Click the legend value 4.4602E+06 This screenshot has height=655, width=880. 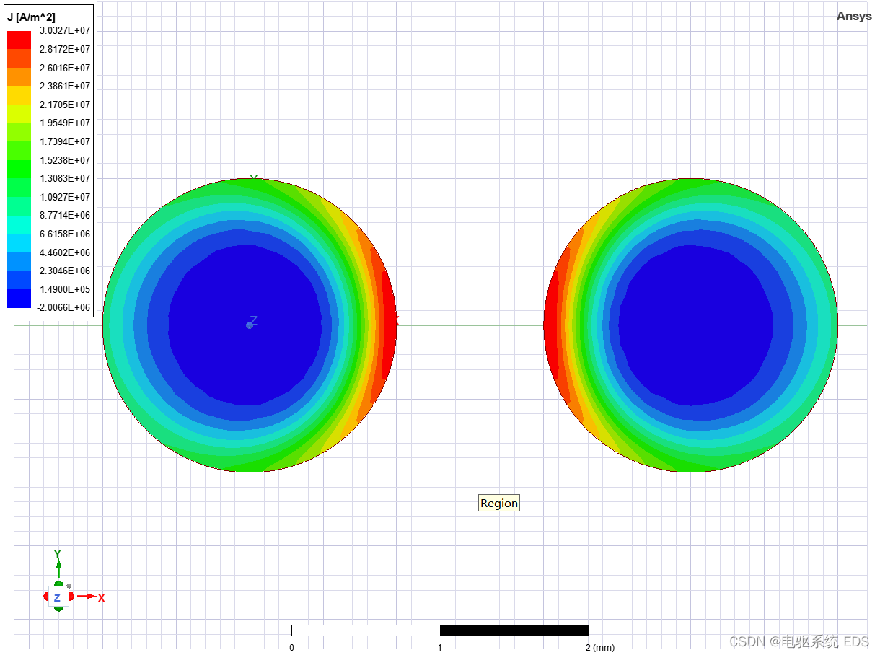(65, 252)
